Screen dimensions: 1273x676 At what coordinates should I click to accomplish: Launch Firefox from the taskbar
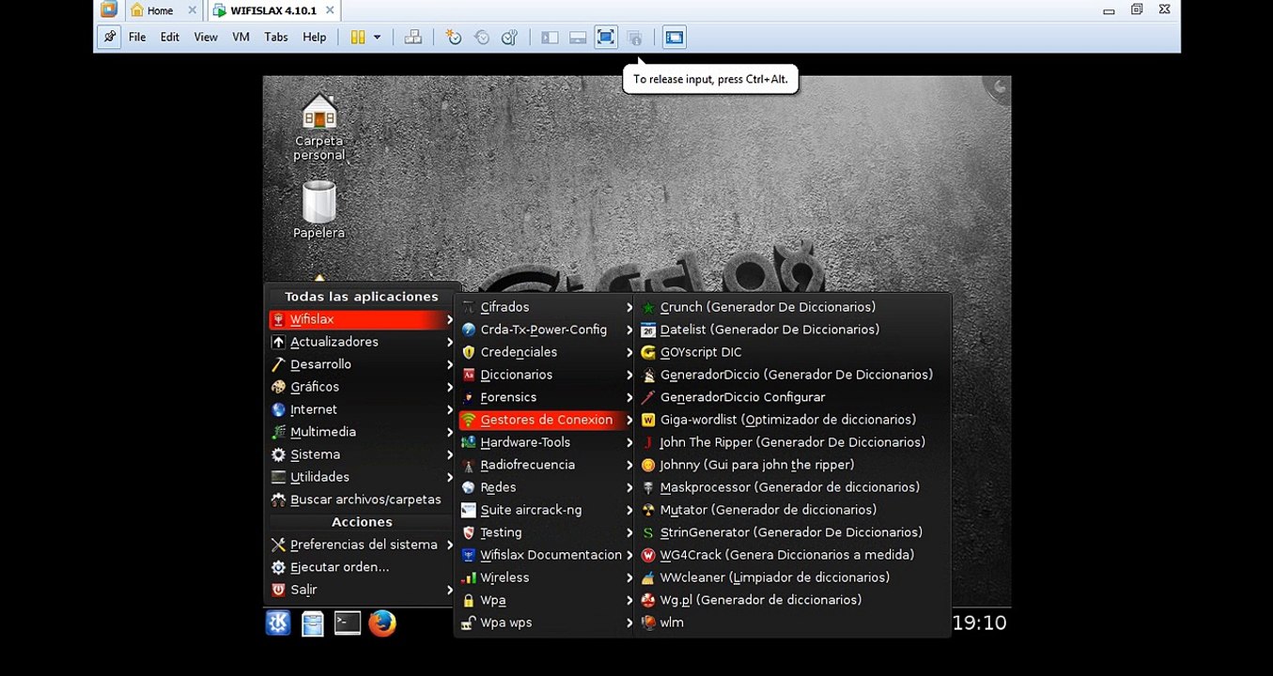382,623
